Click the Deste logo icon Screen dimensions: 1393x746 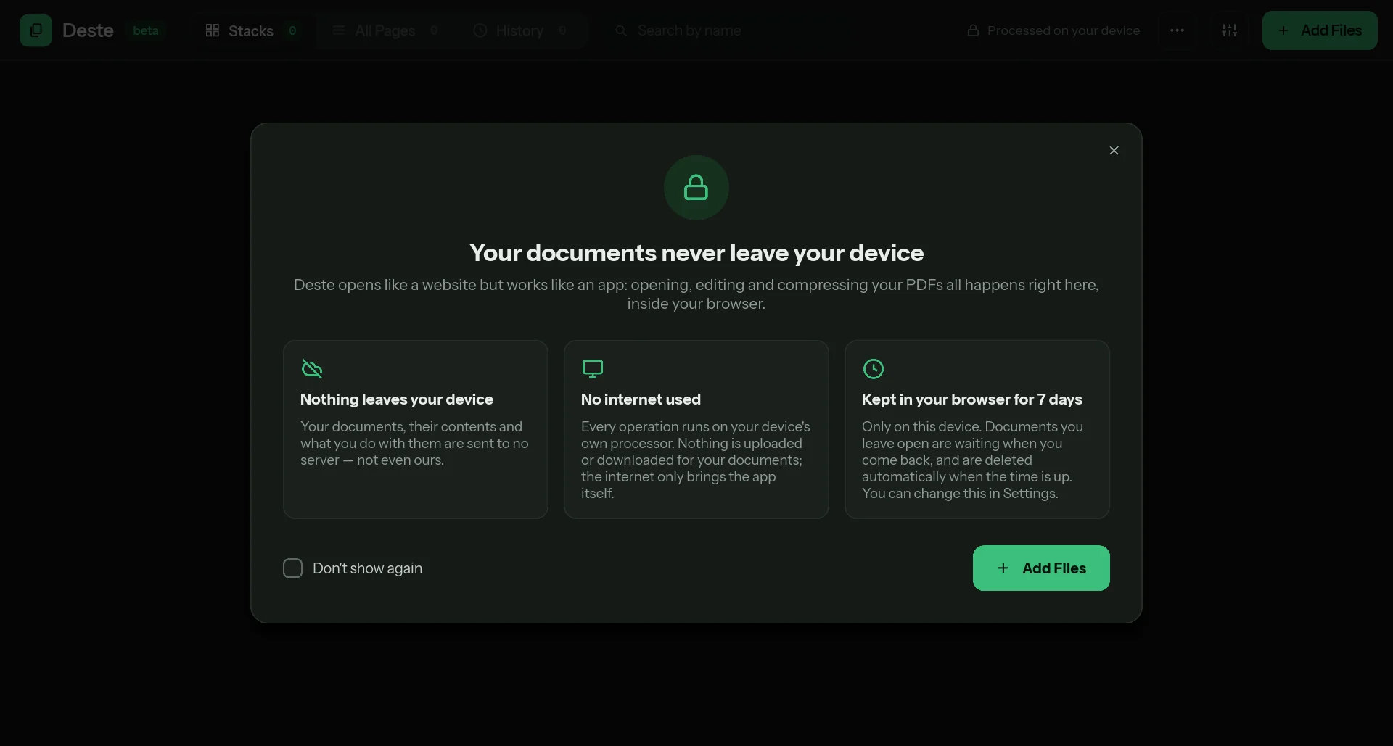pos(36,30)
